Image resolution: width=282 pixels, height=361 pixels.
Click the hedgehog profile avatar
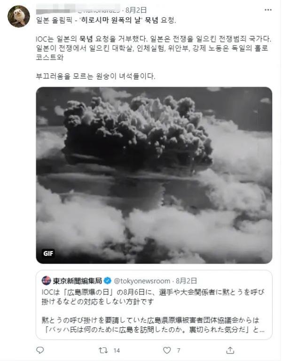19,16
